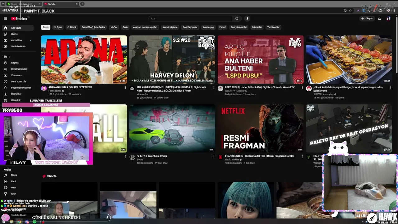The width and height of the screenshot is (398, 224).
Task: Open the blue-haired girl Short
Action: click(246, 200)
